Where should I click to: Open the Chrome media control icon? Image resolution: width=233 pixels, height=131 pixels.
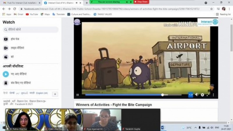coord(218,9)
